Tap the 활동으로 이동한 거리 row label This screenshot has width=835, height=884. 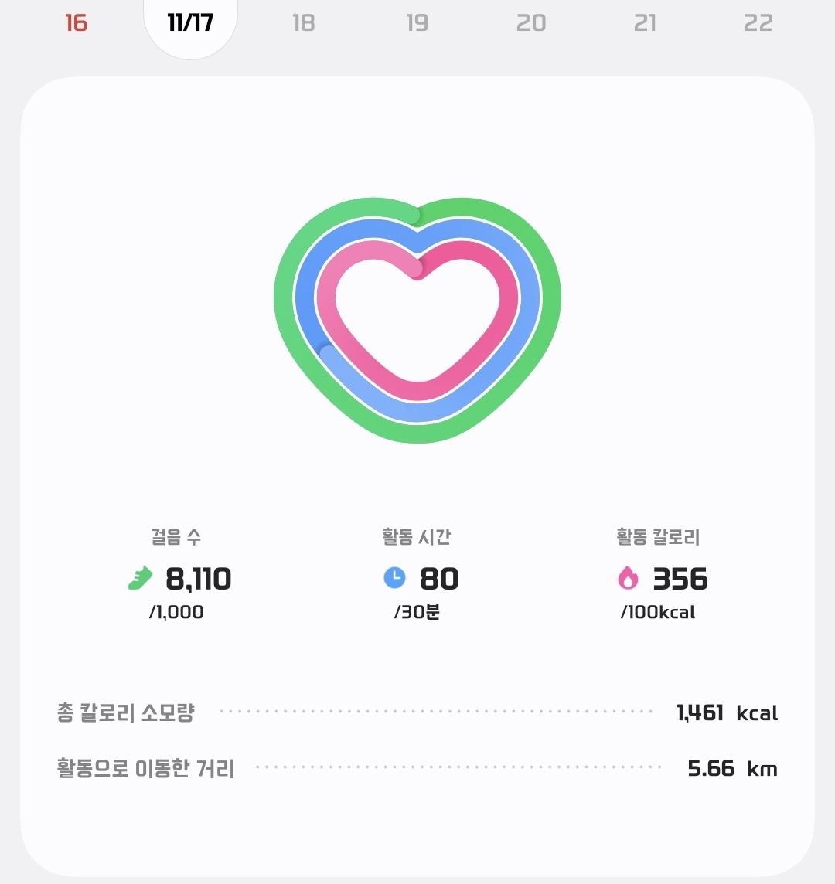point(146,769)
